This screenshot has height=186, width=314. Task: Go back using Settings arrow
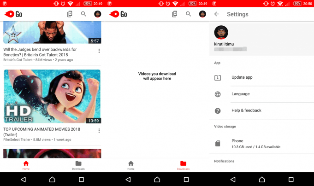point(216,14)
